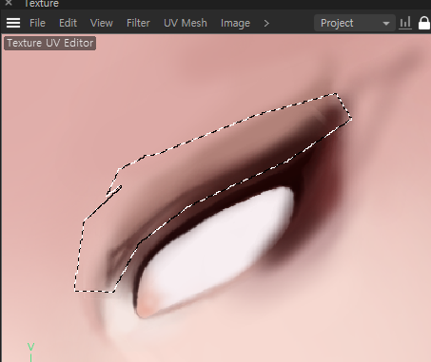Open the Image menu
This screenshot has width=431, height=362.
coord(235,23)
